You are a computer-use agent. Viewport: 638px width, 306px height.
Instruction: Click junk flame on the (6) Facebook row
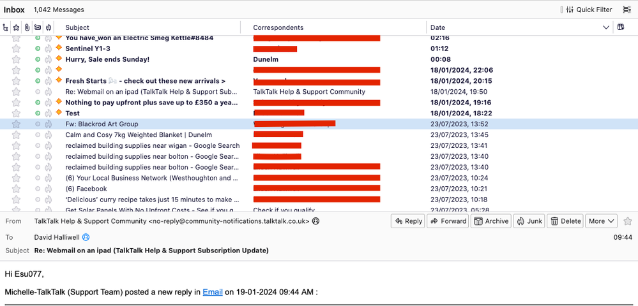(49, 189)
